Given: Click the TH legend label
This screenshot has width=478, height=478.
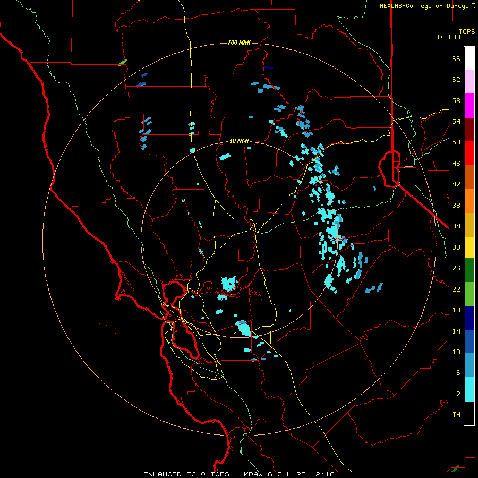Looking at the screenshot, I should [456, 415].
